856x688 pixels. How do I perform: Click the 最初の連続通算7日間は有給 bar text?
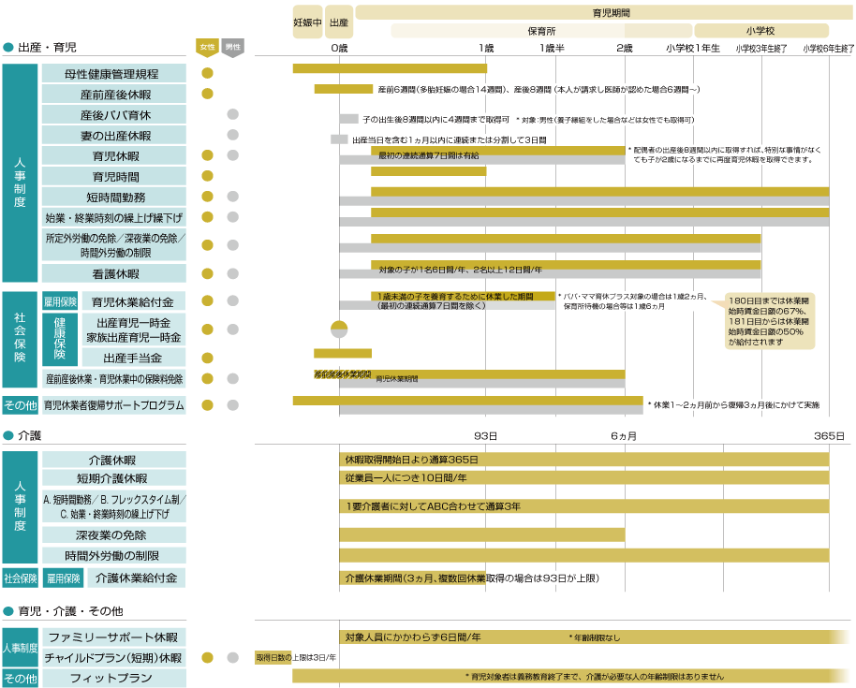click(429, 155)
